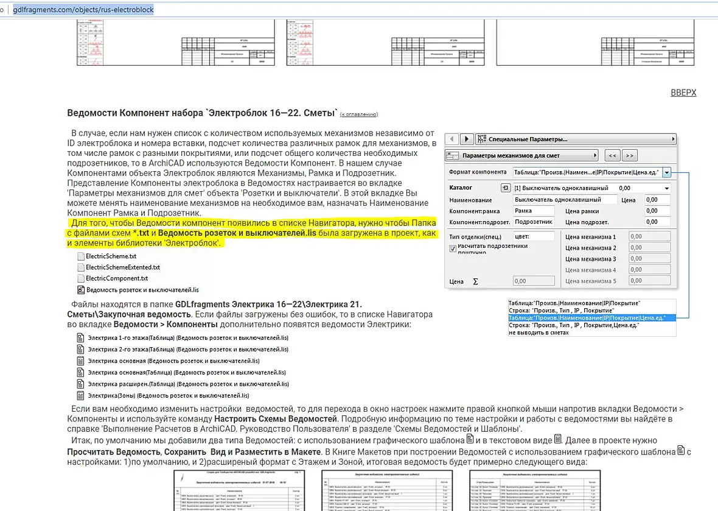Click the sigma sum icon beside Цена
Image resolution: width=718 pixels, height=511 pixels.
coord(475,281)
